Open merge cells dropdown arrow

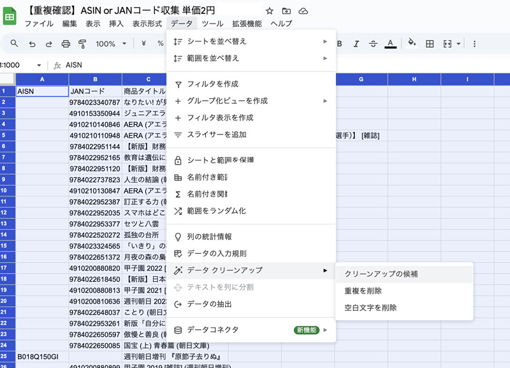coord(459,44)
